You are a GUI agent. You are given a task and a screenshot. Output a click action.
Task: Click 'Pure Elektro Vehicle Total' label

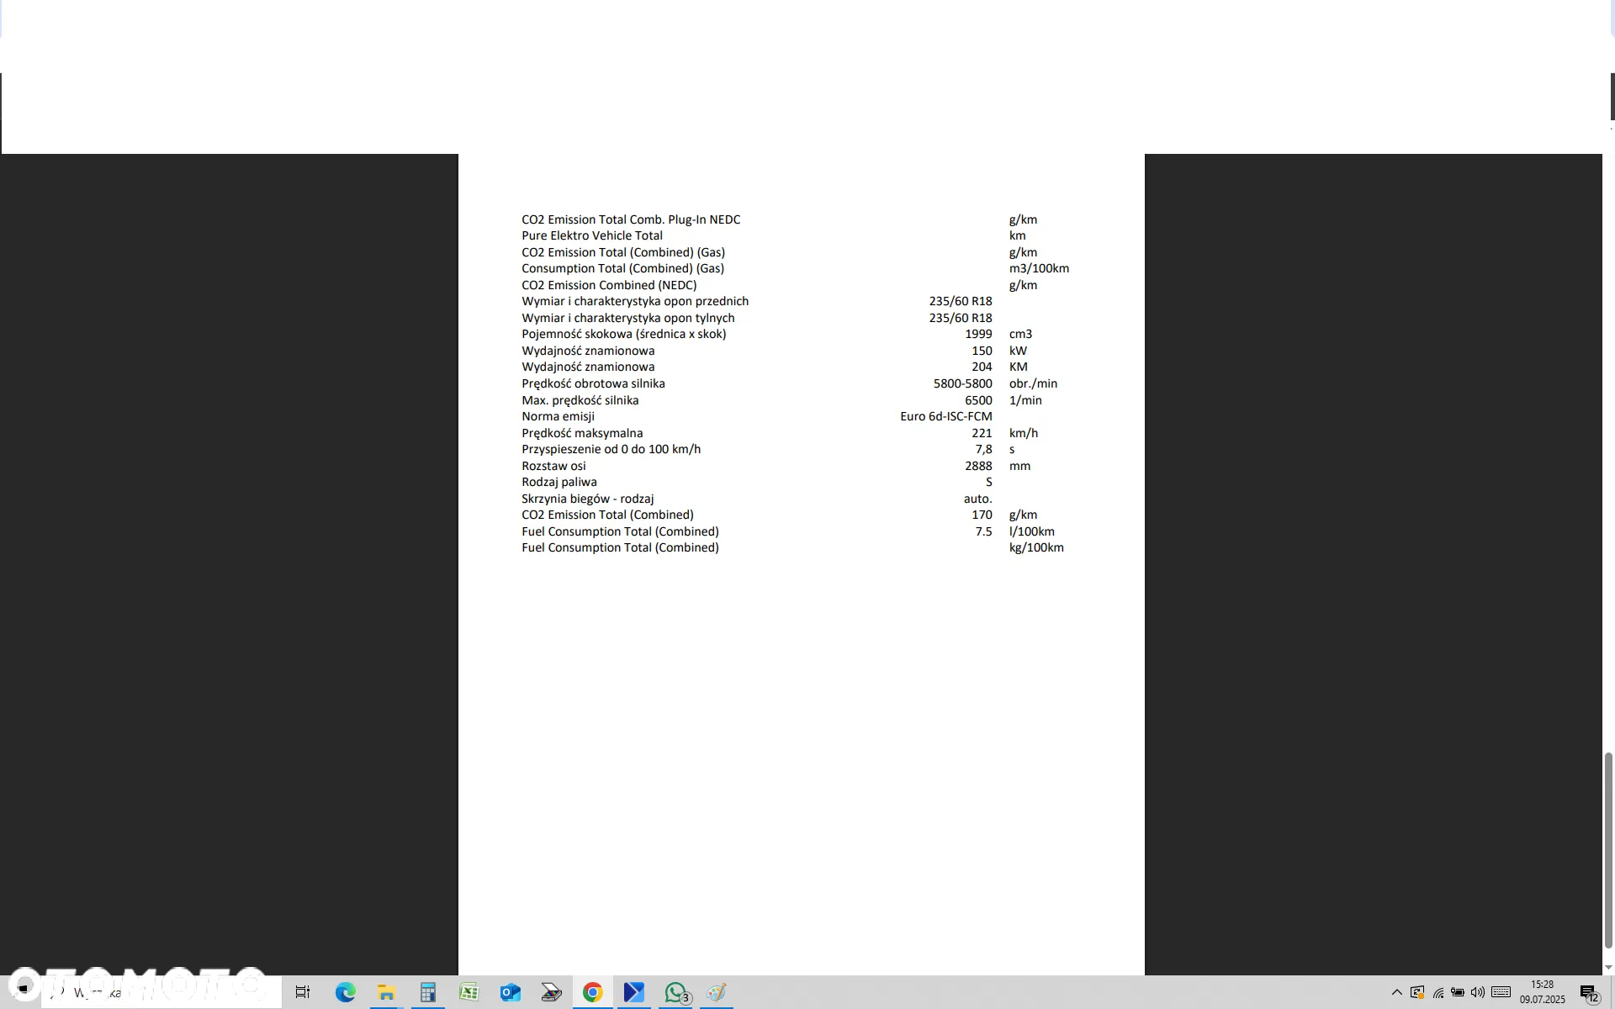592,235
